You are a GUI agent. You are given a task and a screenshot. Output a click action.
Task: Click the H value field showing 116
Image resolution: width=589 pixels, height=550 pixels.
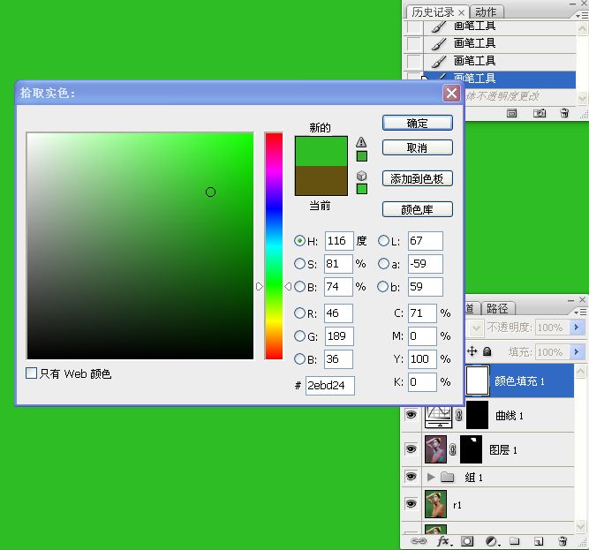[x=339, y=241]
